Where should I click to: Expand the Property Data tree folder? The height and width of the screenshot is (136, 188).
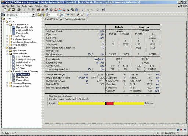(7, 36)
